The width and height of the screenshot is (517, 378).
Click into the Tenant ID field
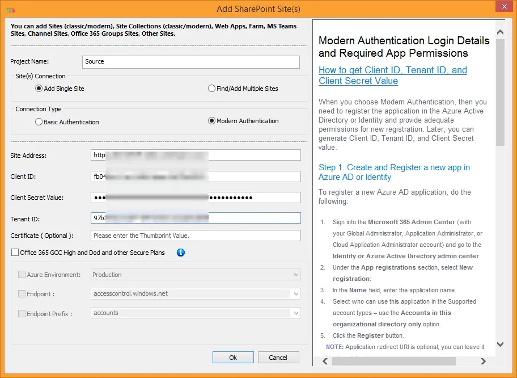[196, 218]
